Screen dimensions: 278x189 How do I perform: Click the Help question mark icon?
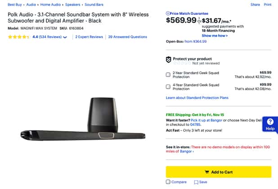(270, 121)
